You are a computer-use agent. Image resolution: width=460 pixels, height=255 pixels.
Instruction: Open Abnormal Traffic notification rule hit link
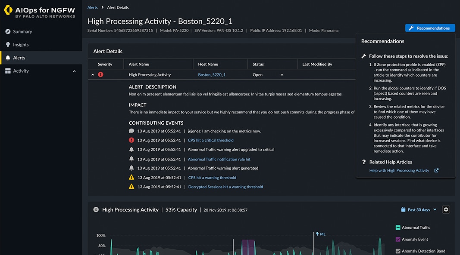219,159
